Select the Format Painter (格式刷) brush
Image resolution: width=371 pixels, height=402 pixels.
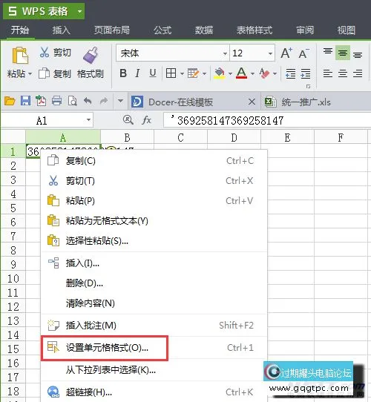point(91,55)
